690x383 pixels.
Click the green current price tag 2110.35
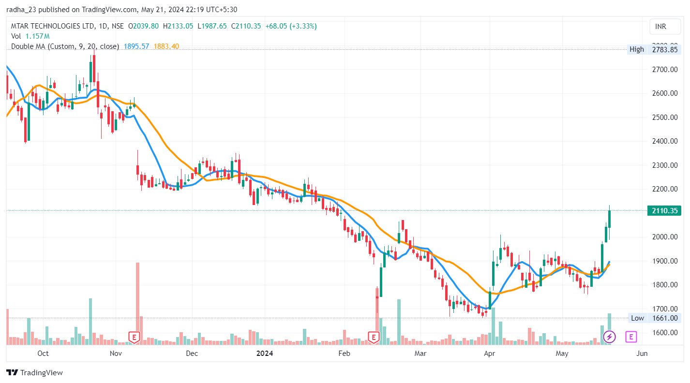point(665,210)
